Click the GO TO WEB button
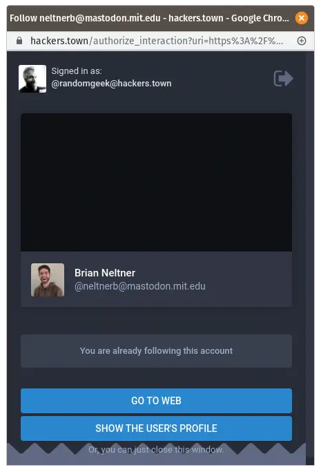This screenshot has height=472, width=321. tap(156, 401)
